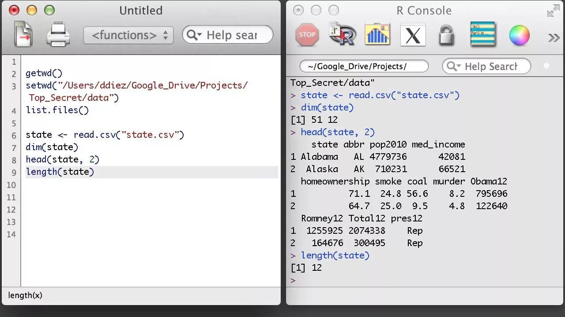Click the source document icon with the red arrow
The height and width of the screenshot is (317, 565).
click(23, 34)
